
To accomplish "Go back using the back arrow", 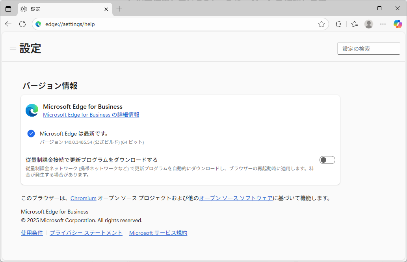I will click(x=8, y=24).
